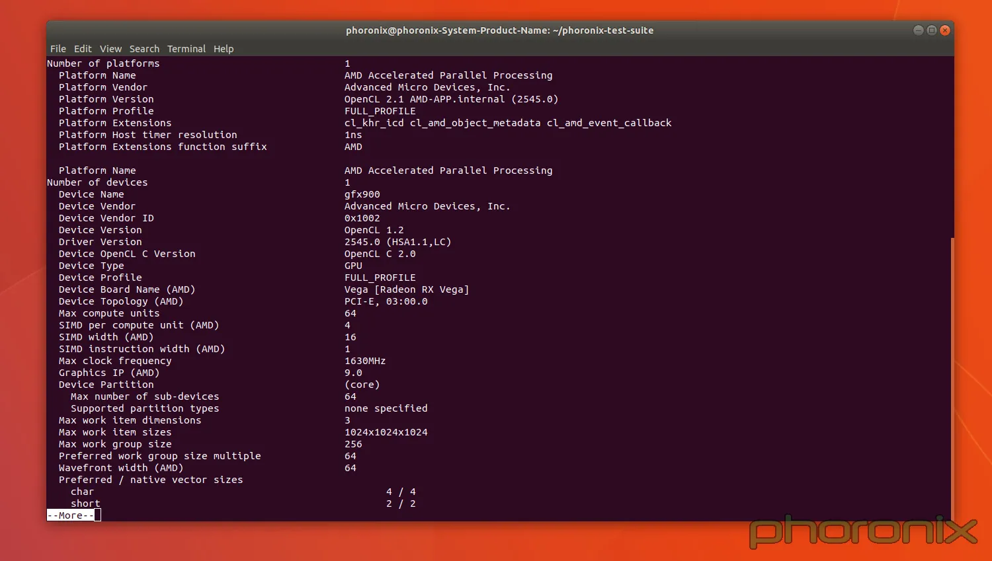This screenshot has height=561, width=992.
Task: Maximize the terminal window
Action: tap(932, 30)
